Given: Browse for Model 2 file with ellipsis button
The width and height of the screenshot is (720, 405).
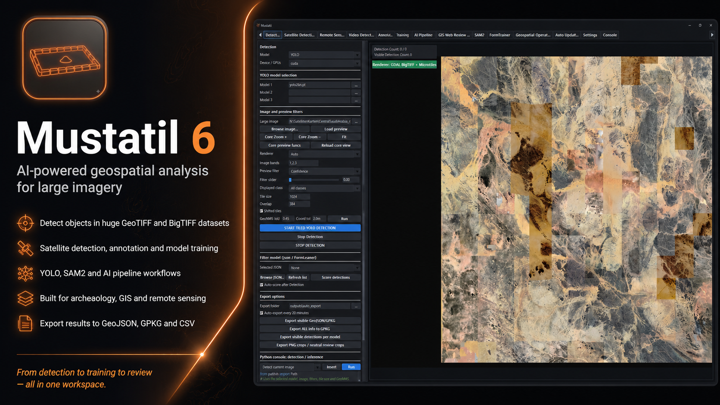Looking at the screenshot, I should coord(356,93).
